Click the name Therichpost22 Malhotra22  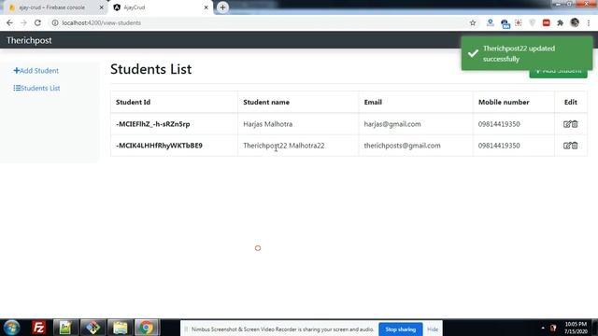[284, 146]
